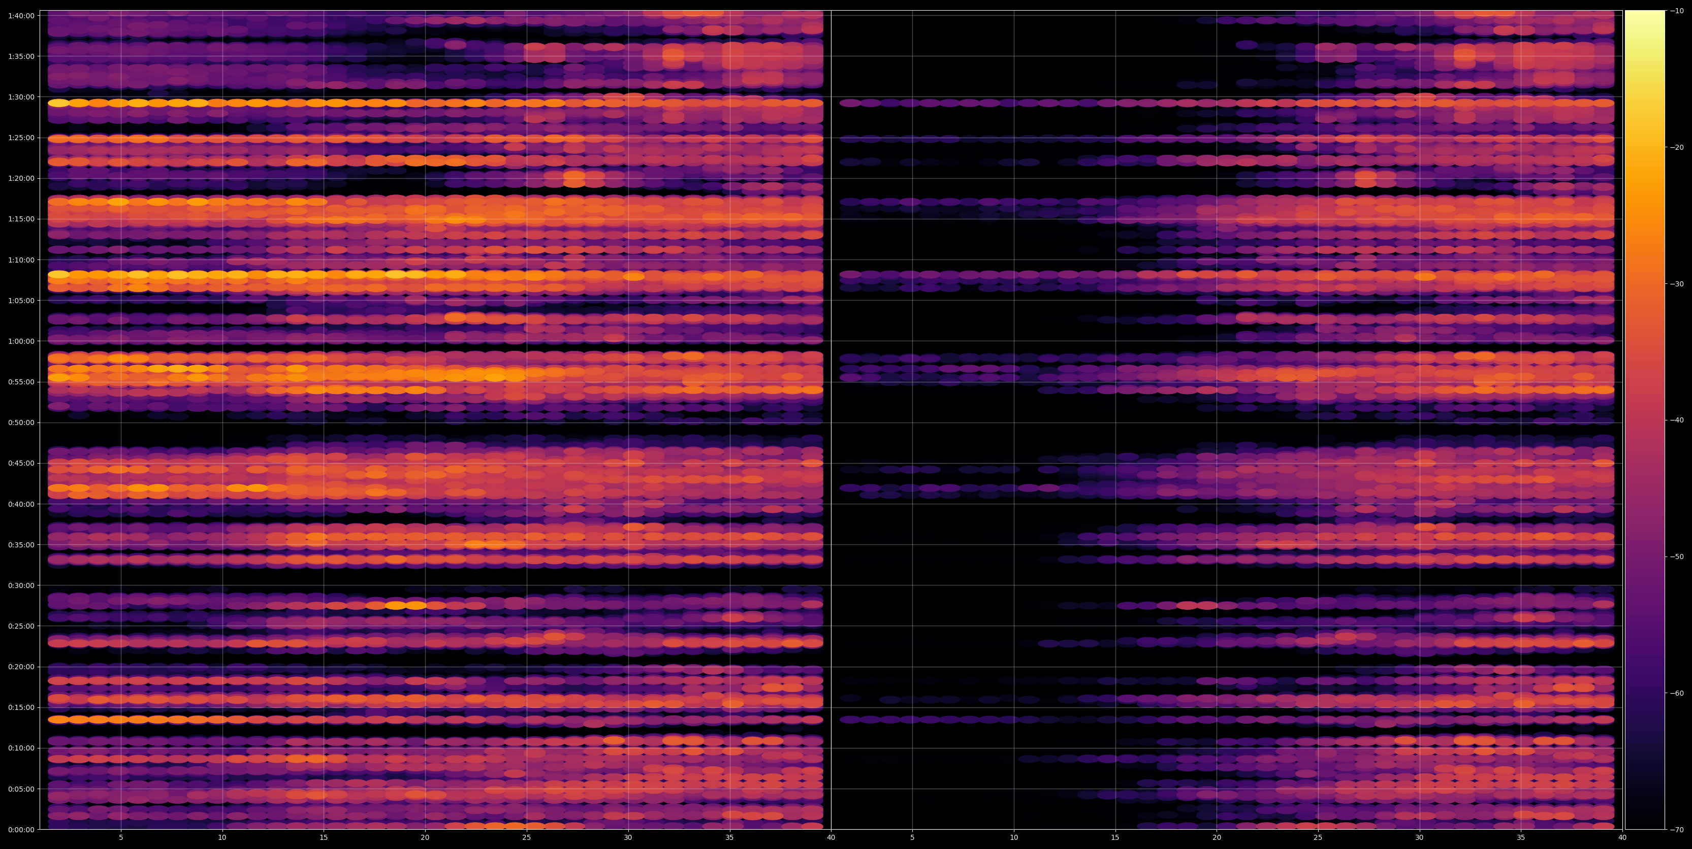Image resolution: width=1692 pixels, height=849 pixels.
Task: Click the −10 colorbar tick label
Action: [1677, 11]
